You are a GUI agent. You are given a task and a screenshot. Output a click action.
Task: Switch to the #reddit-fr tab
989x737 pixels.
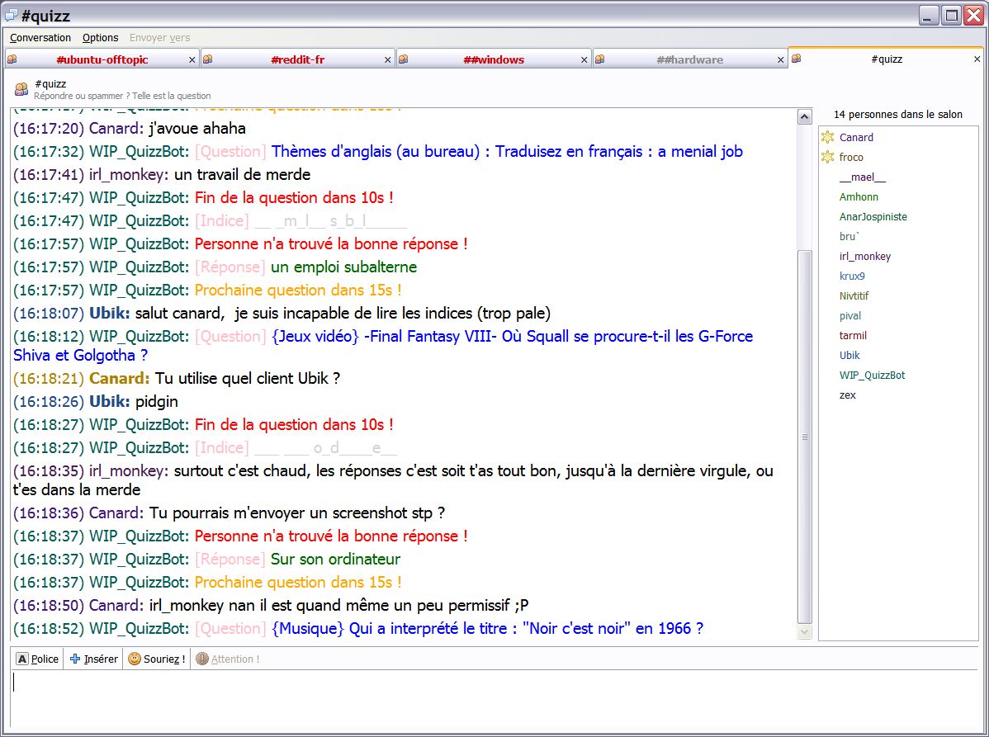[298, 60]
